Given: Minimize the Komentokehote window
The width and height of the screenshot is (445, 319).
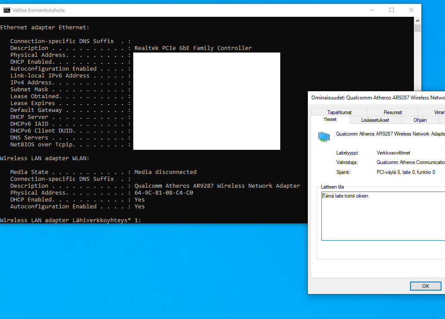Looking at the screenshot, I should point(371,10).
